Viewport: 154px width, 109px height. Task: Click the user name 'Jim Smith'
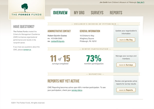pos(104,2)
